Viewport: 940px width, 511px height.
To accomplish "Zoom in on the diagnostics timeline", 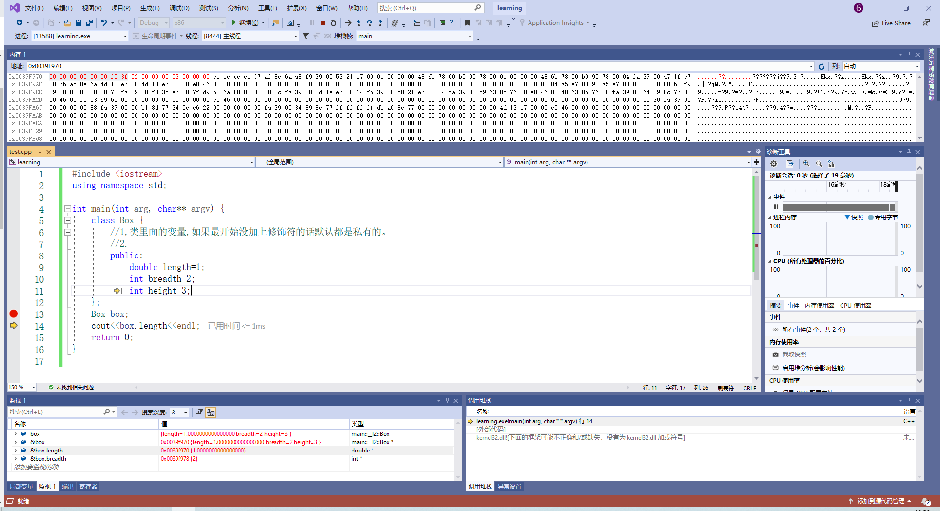I will [x=806, y=164].
